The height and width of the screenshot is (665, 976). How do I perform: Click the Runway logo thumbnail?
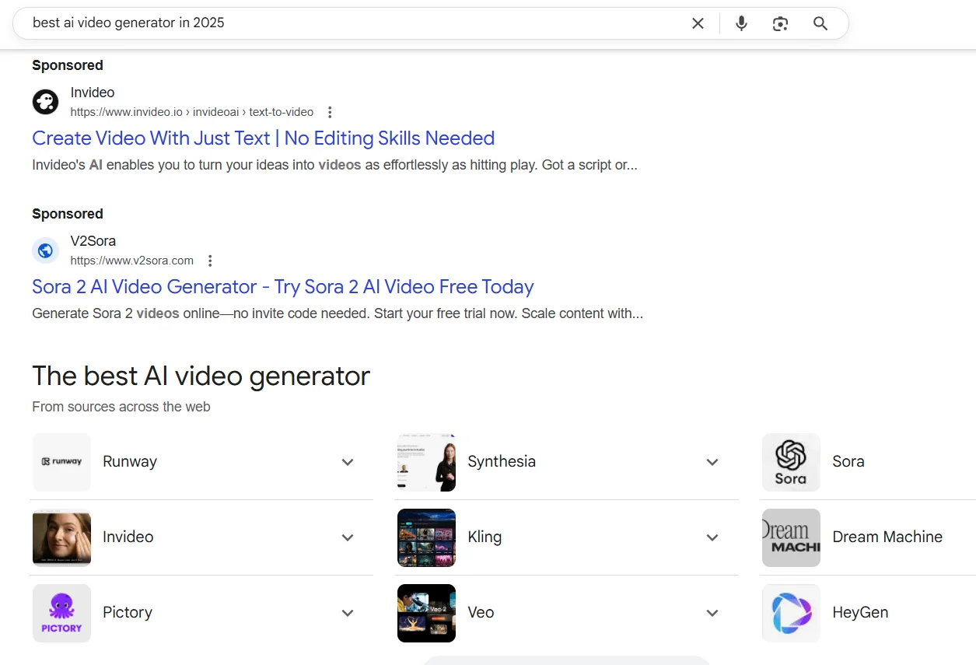(x=61, y=462)
